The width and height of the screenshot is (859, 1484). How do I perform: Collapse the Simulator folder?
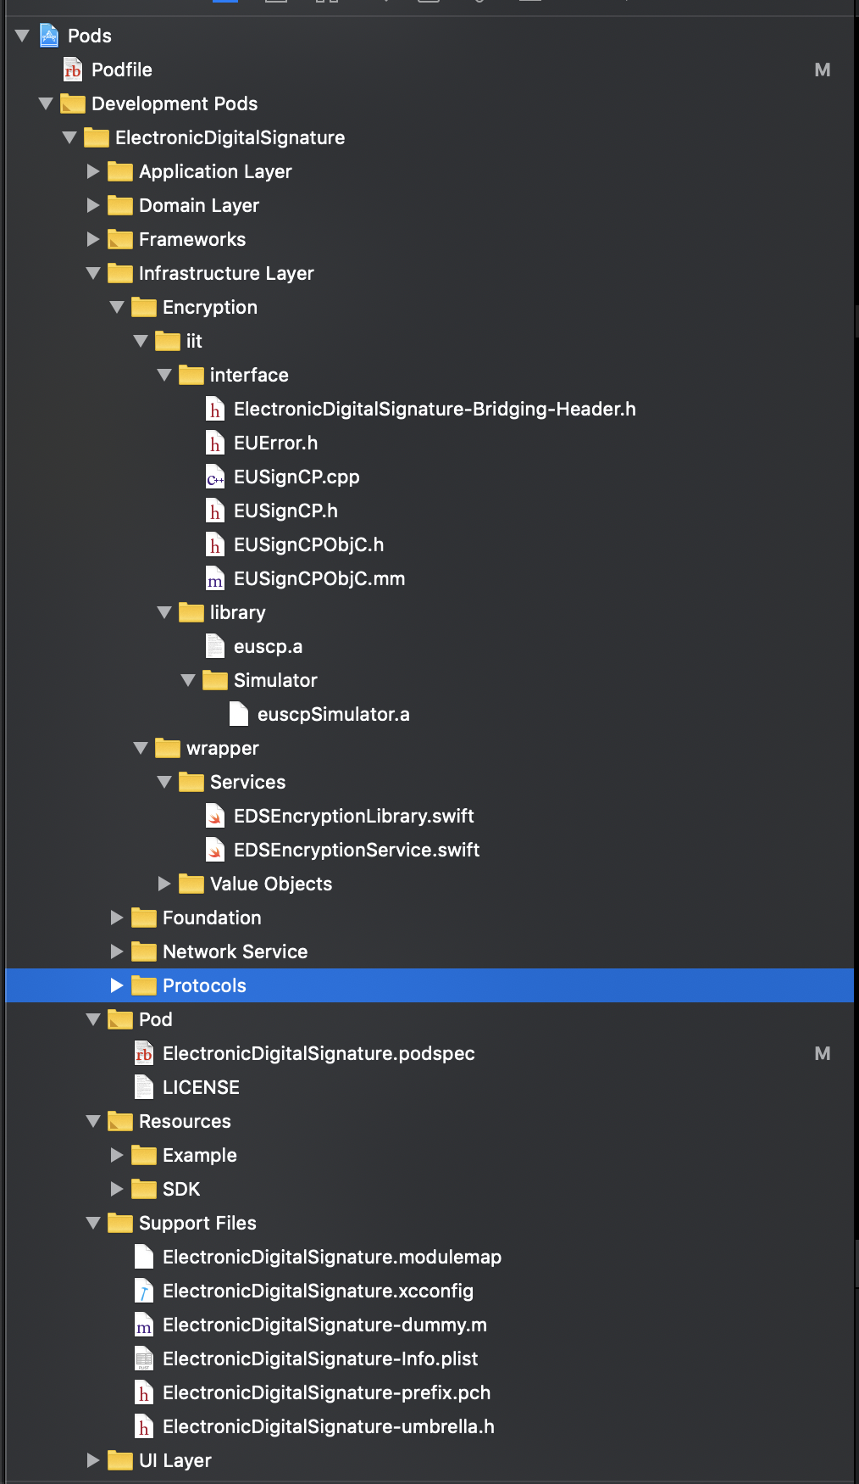188,680
